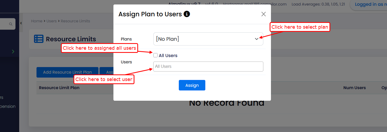Click the sidebar search magnifier icon
387x132 pixels.
coord(11,24)
